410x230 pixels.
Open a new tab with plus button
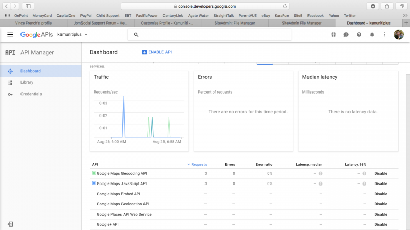click(406, 23)
